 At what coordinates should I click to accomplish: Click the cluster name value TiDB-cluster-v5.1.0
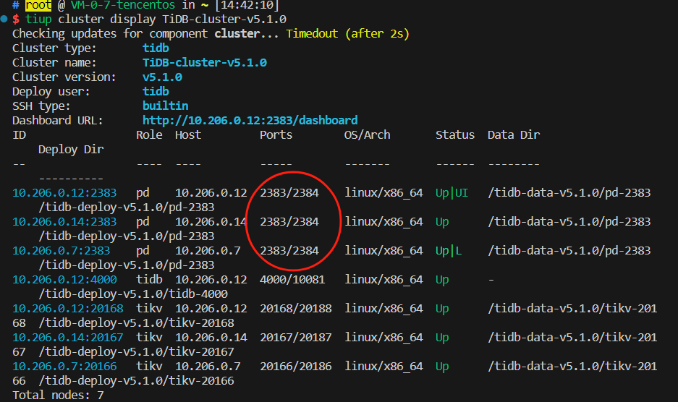205,63
